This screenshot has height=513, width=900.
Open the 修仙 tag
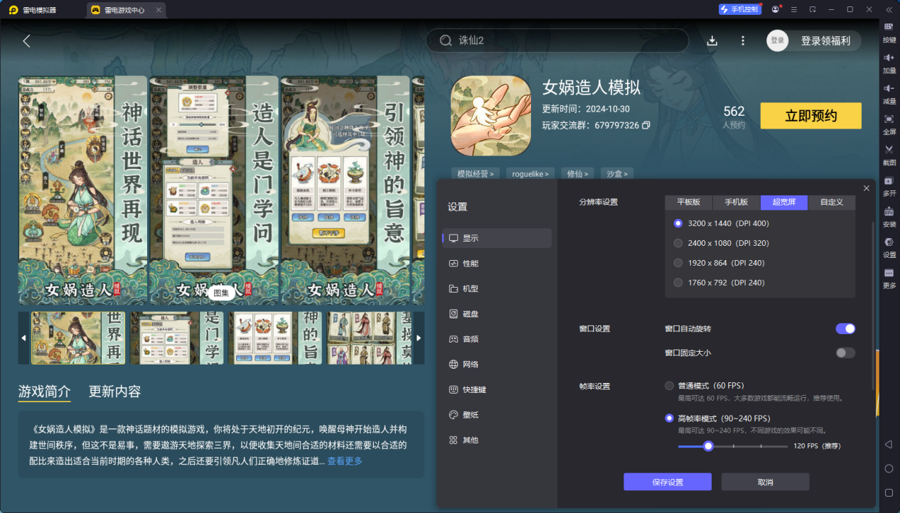(578, 173)
